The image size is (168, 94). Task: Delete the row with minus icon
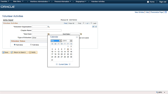[x=96, y=27]
